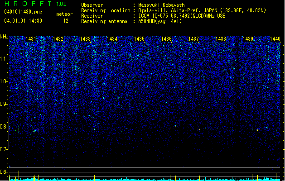
Task: Click the timestamp 04.01.01 14:30
Action: pyautogui.click(x=23, y=21)
